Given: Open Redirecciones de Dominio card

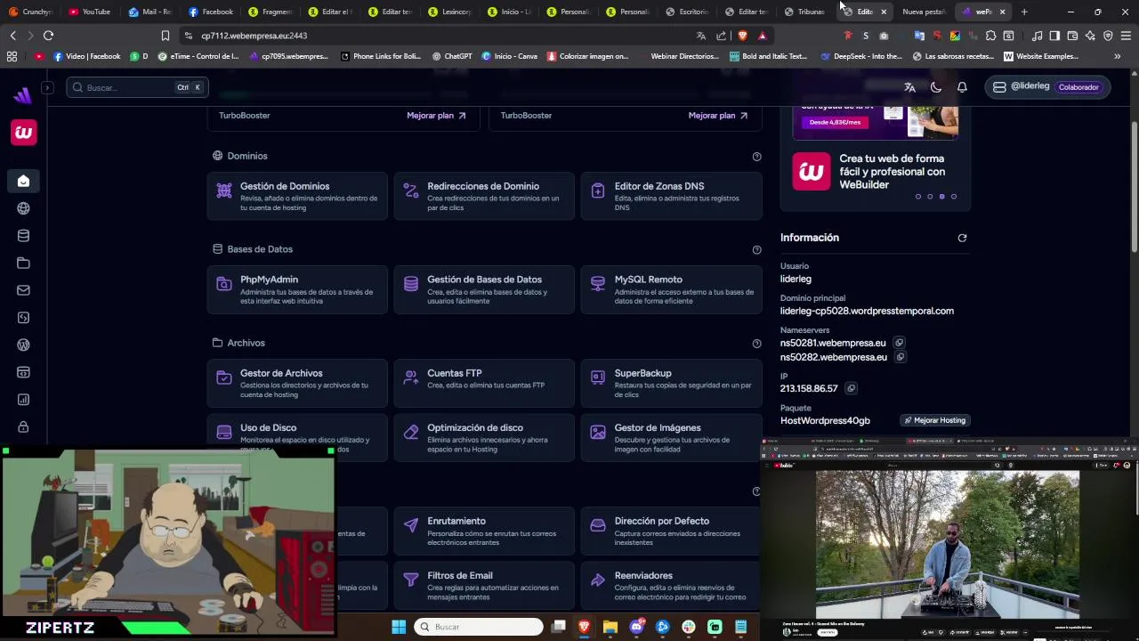Looking at the screenshot, I should coord(484,196).
